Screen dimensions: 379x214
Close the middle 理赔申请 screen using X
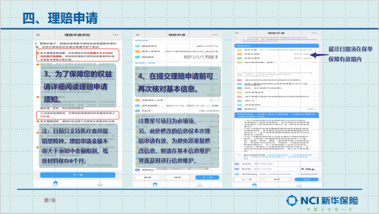pos(138,35)
